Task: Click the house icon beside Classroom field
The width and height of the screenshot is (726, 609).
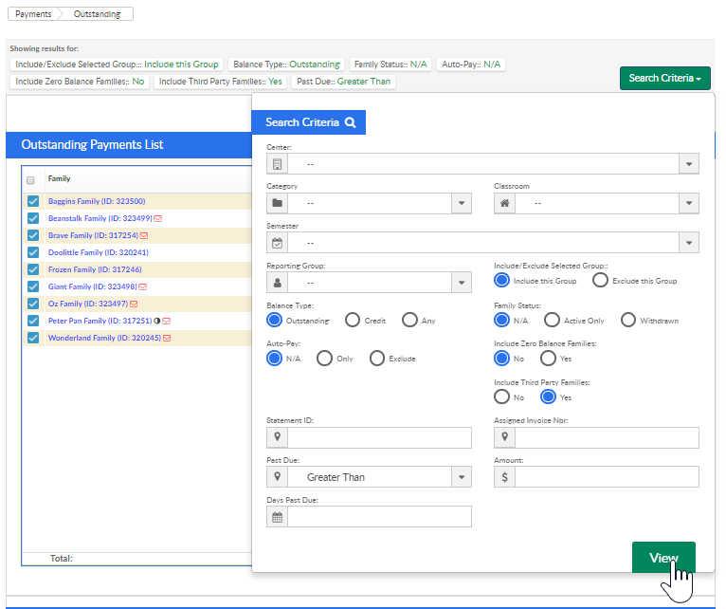Action: click(x=504, y=203)
